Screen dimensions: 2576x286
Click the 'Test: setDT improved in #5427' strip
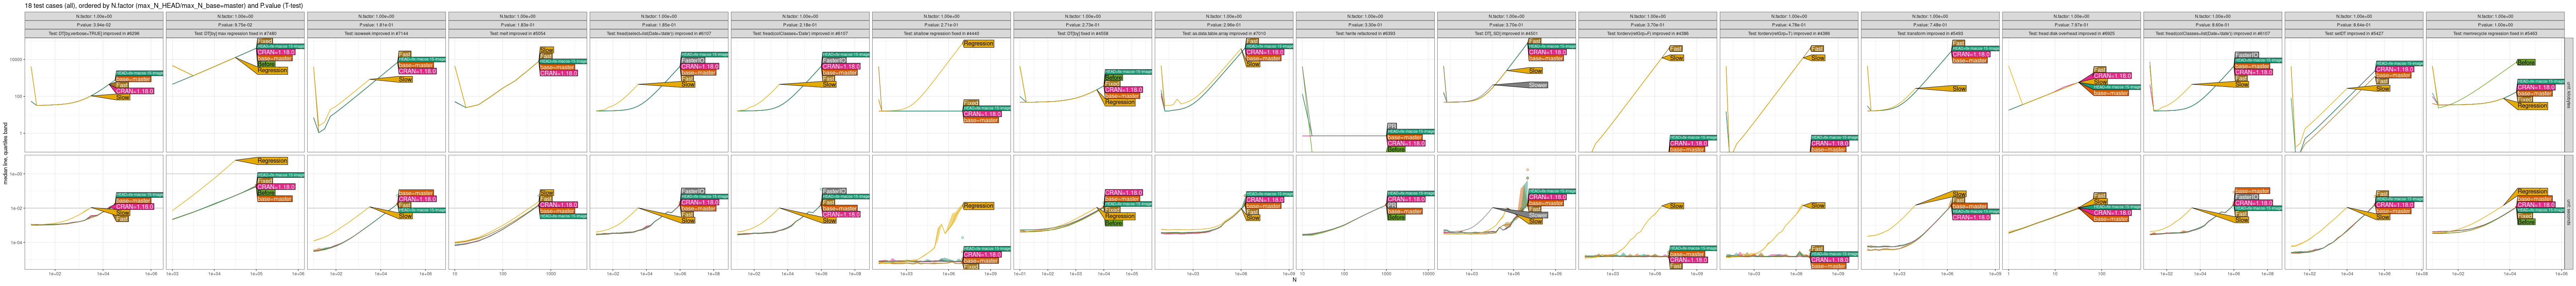(2352, 33)
